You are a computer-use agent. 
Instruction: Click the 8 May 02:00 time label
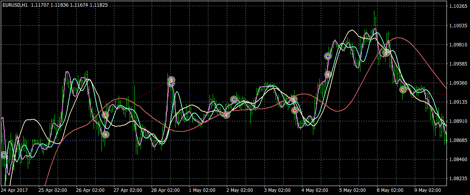(x=391, y=190)
